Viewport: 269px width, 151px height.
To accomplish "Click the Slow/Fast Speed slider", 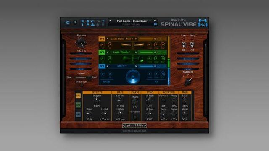I will click(83, 78).
